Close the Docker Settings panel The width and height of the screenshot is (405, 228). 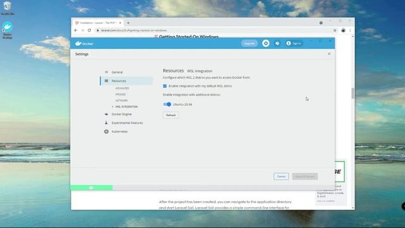pos(329,54)
